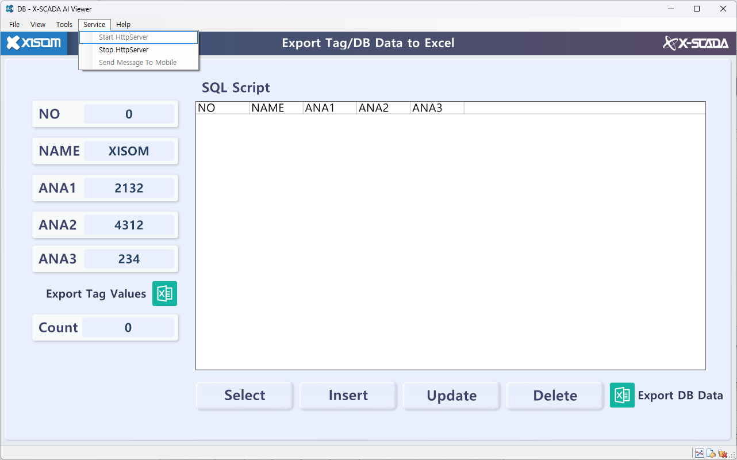Viewport: 737px width, 460px height.
Task: Click the ANA1 value field showing 2132
Action: [129, 188]
